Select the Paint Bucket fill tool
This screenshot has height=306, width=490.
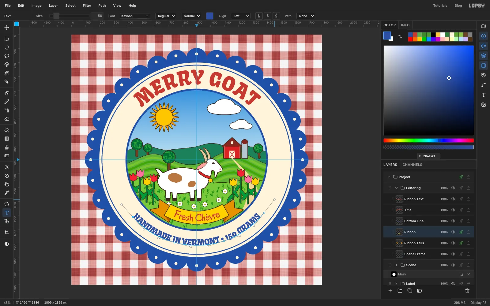click(7, 130)
